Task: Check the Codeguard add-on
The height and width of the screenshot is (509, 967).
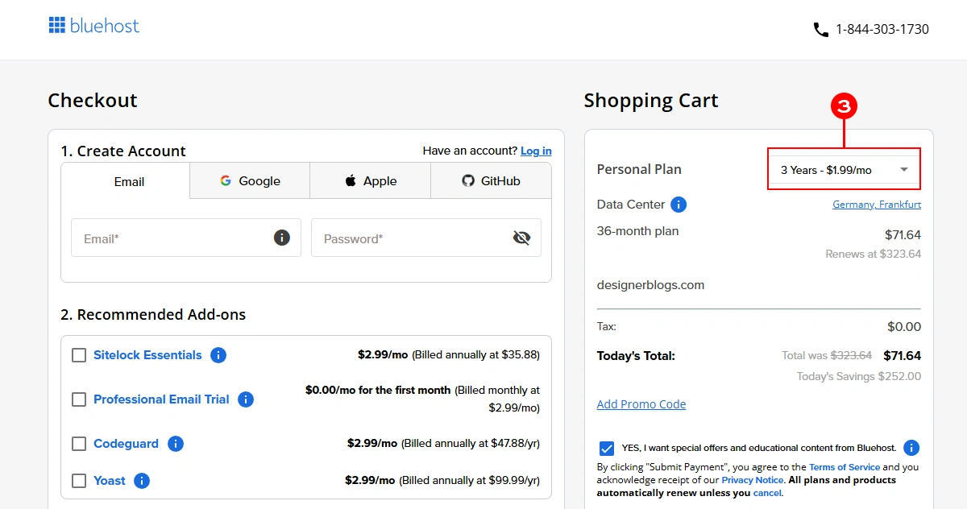Action: tap(78, 443)
